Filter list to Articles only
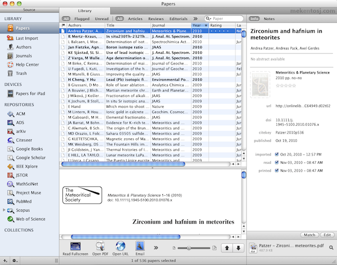The image size is (337, 265). (135, 19)
